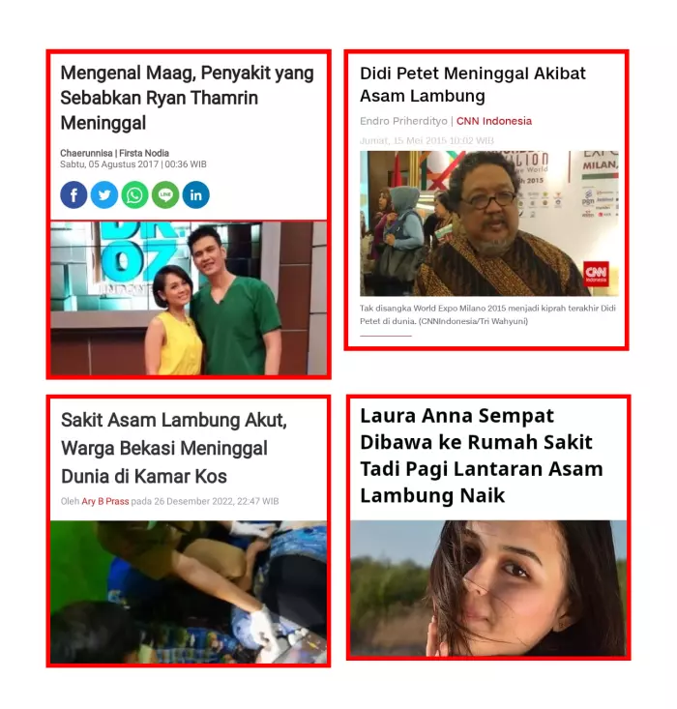
Task: Open the Bekasi kamar kos scene photo
Action: (x=189, y=592)
